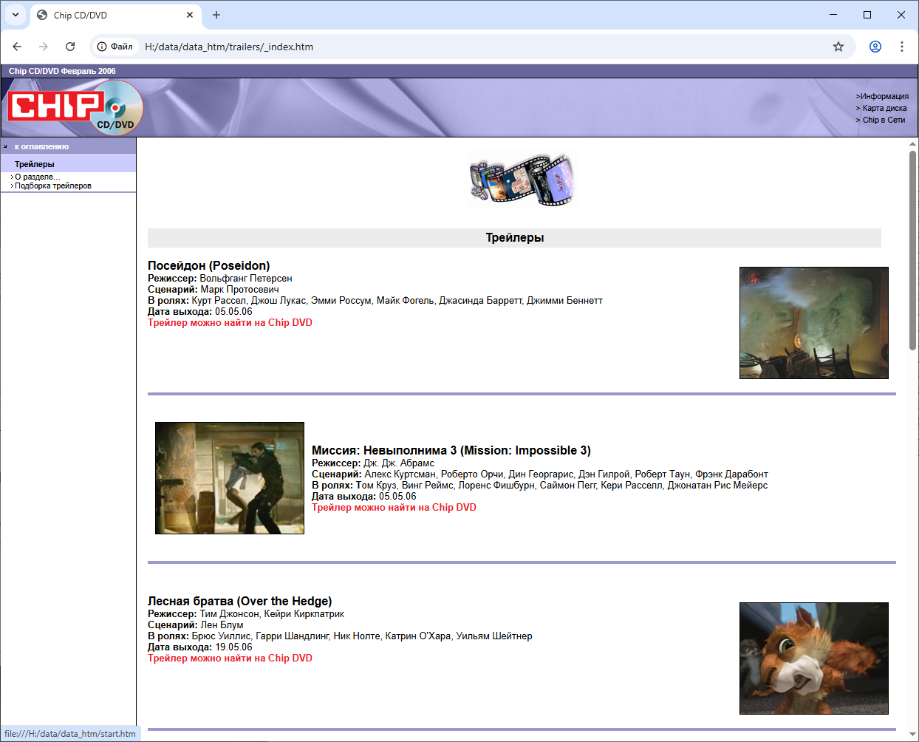Click 'Сценарий: Лен Блум' line
Image resolution: width=919 pixels, height=742 pixels.
196,624
